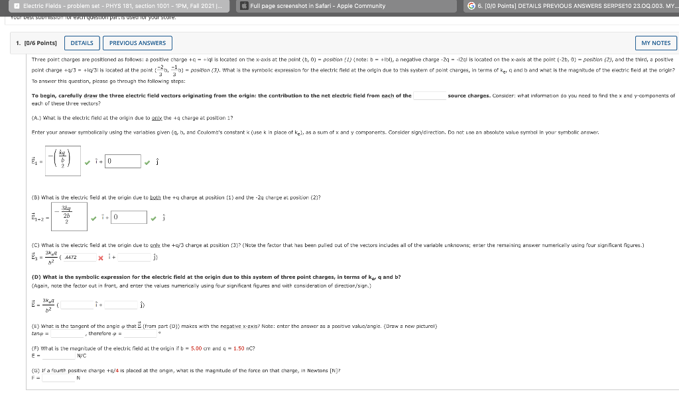Click the '1. [0/6 Points]' label
Viewport: 679px width, 408px height.
coord(36,43)
